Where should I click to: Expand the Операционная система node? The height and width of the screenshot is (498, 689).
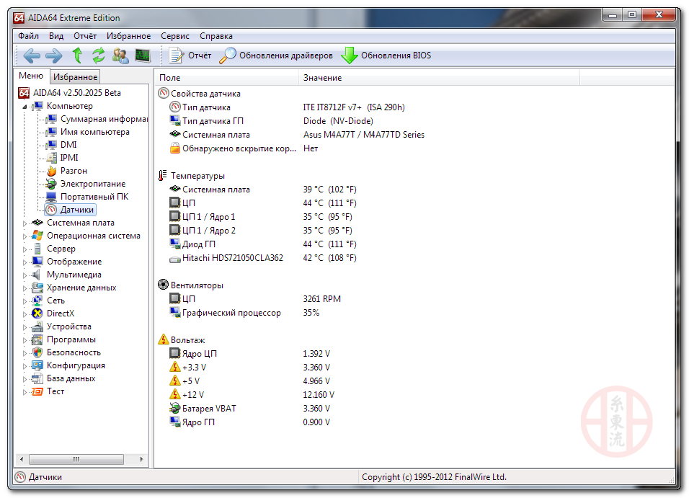pyautogui.click(x=25, y=236)
